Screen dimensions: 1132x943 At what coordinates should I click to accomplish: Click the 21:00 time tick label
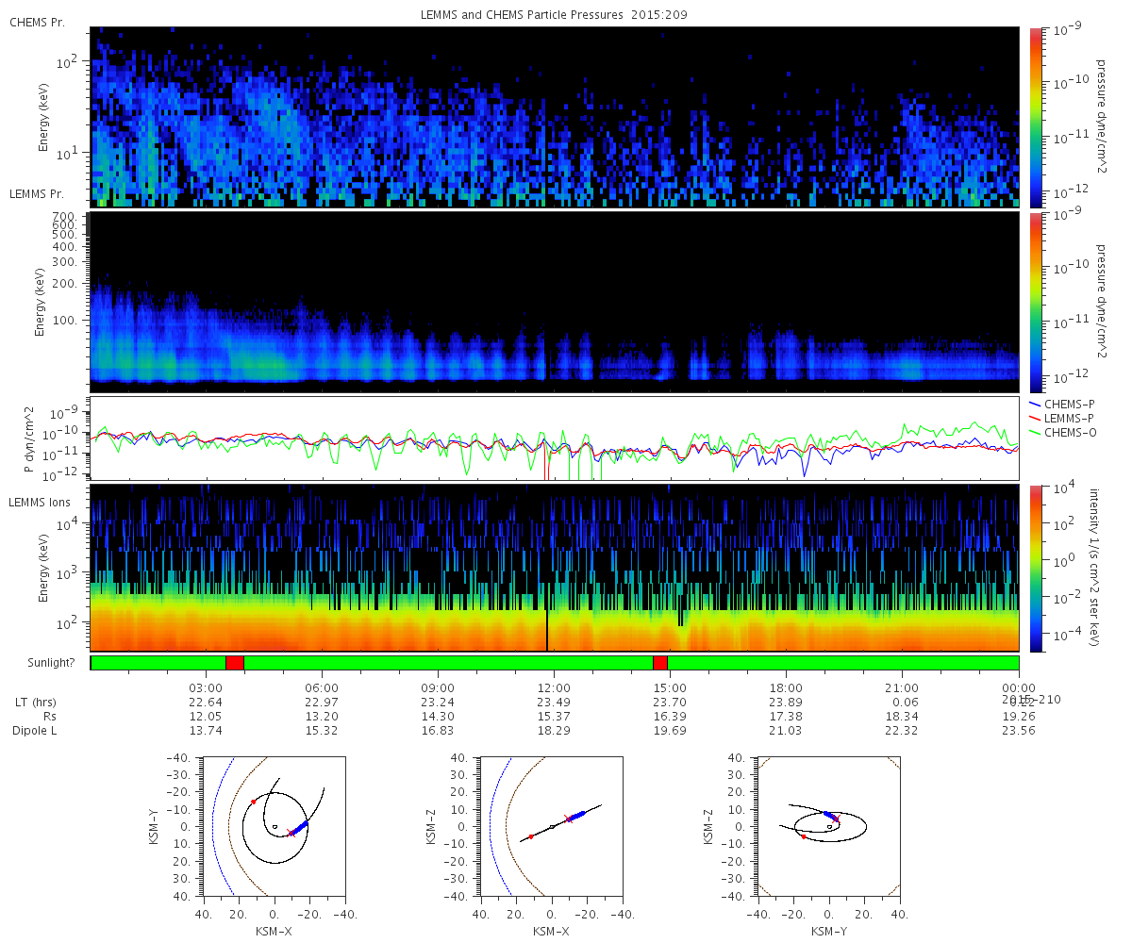[x=902, y=687]
